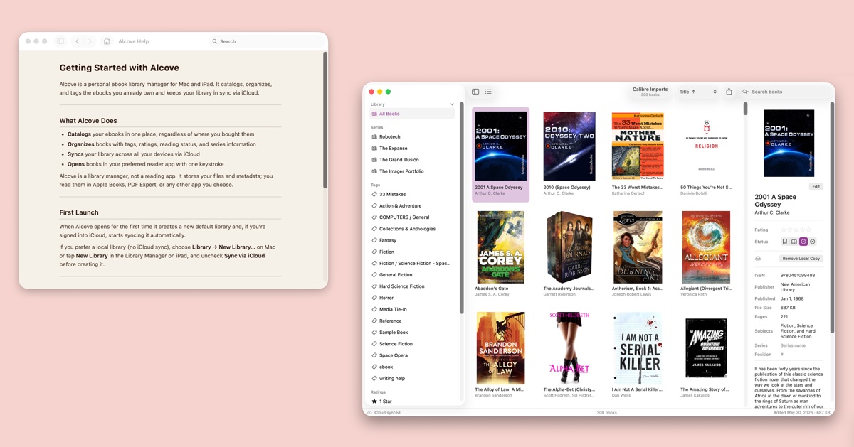Open Help home page icon
Screen dimensions: 854x447
107,41
